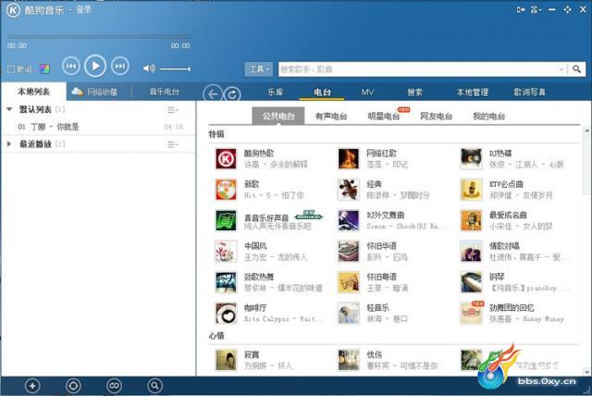
Task: Click the refresh page button
Action: pos(232,94)
